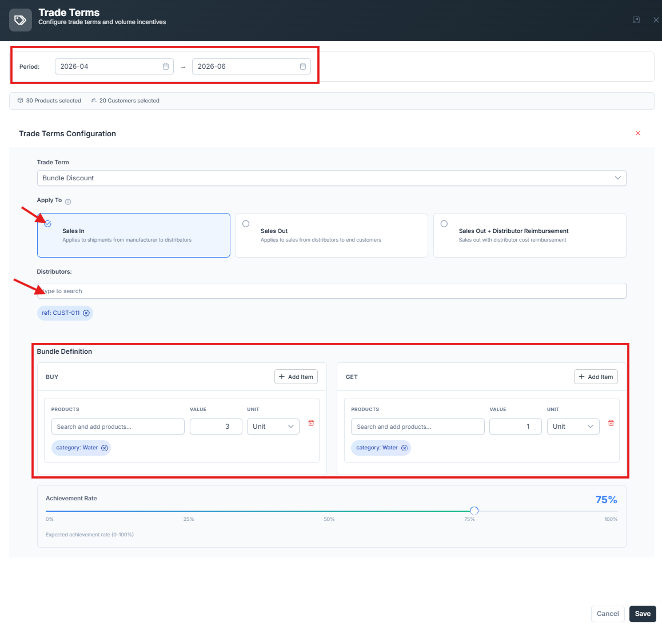Screen dimensions: 662x628
Task: Select the Sales In option
Action: coord(133,235)
